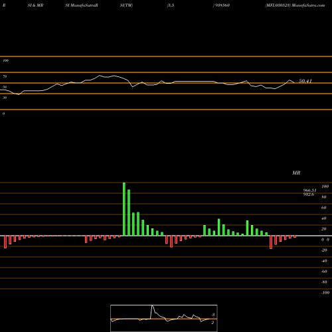Viewport: 332px width, 332px height.
Task: Click the "40" label on the MR axis
Action: (323, 218)
